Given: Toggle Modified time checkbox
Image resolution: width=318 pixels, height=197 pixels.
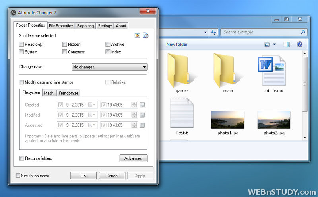Looking at the screenshot, I should click(x=104, y=115).
